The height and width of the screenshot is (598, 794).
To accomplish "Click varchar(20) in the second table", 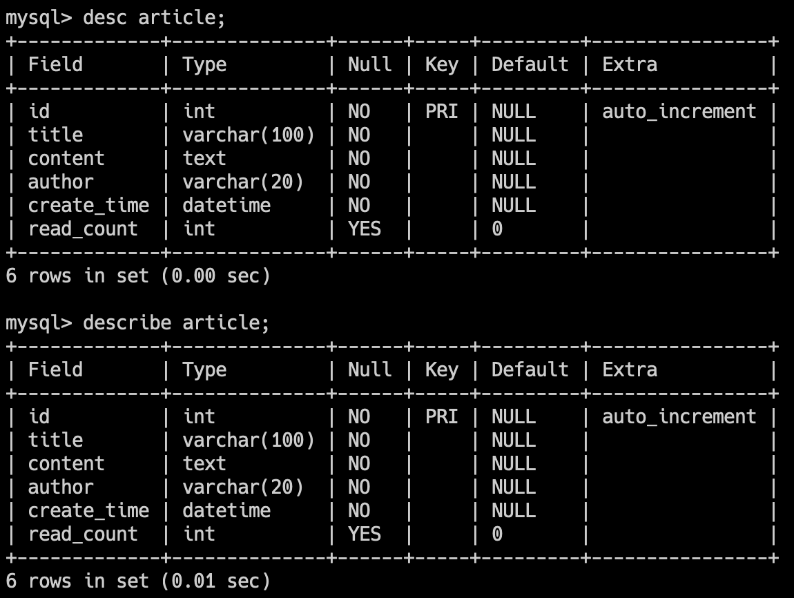I will pos(243,488).
